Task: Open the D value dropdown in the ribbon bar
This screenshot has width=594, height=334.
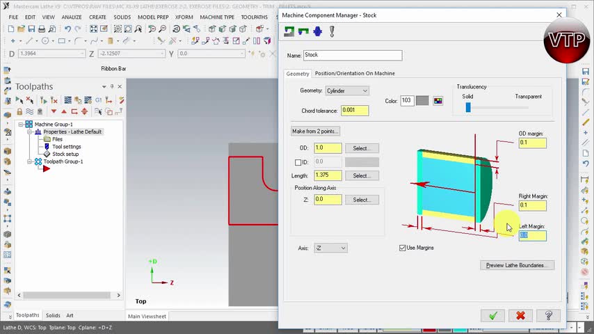Action: click(82, 54)
